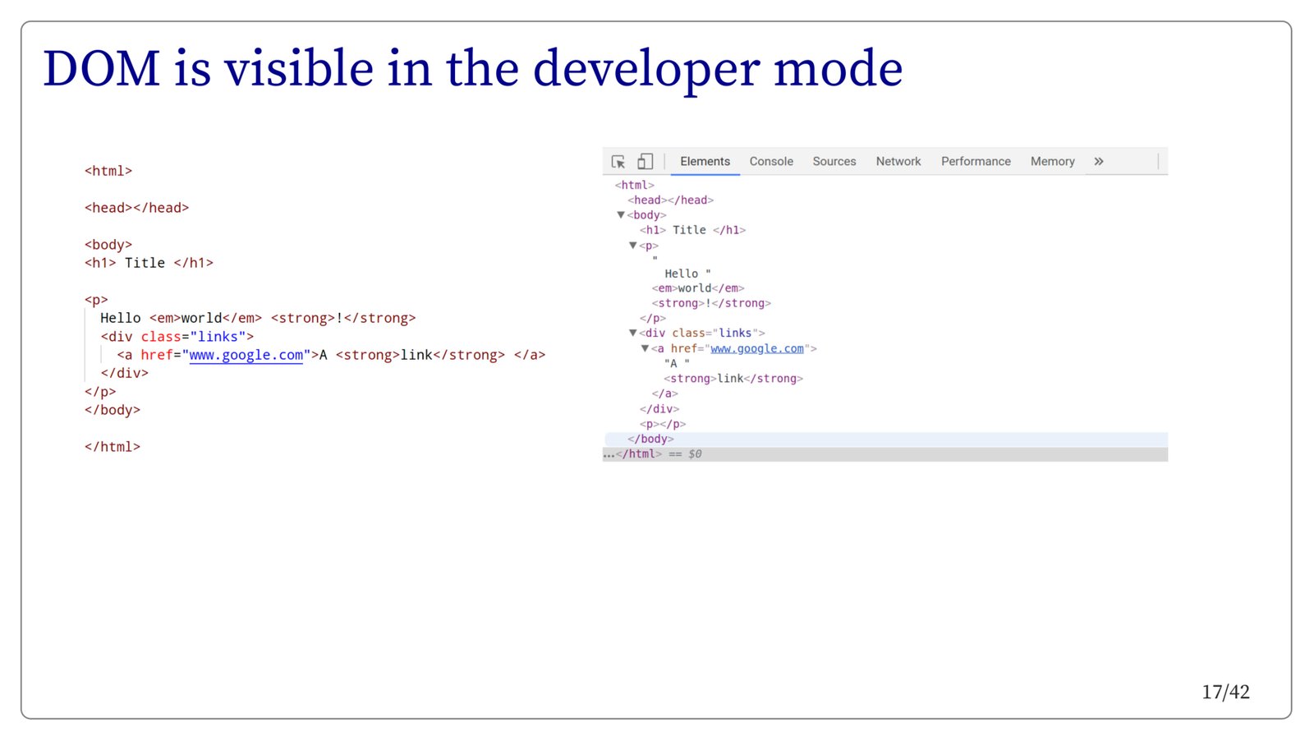Select the h1 Title node

[691, 230]
